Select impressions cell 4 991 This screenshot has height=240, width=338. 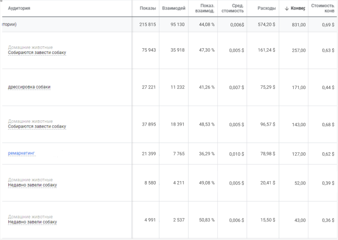(150, 220)
